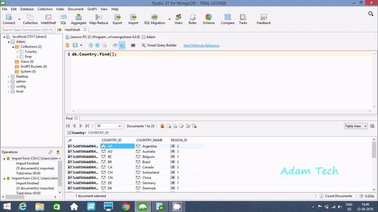Click the save script icon in the IntelliShell toolbar
Screen dimensions: 378x212
(x=75, y=45)
